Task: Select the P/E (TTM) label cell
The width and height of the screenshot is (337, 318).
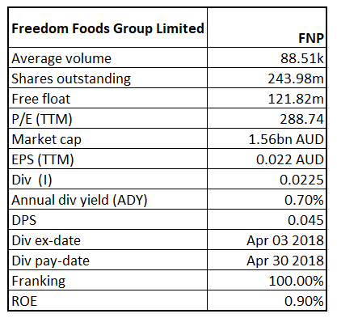Action: coord(107,118)
